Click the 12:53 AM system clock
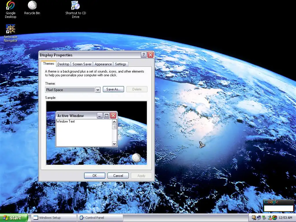Viewport: 296px width, 222px height. [x=285, y=218]
